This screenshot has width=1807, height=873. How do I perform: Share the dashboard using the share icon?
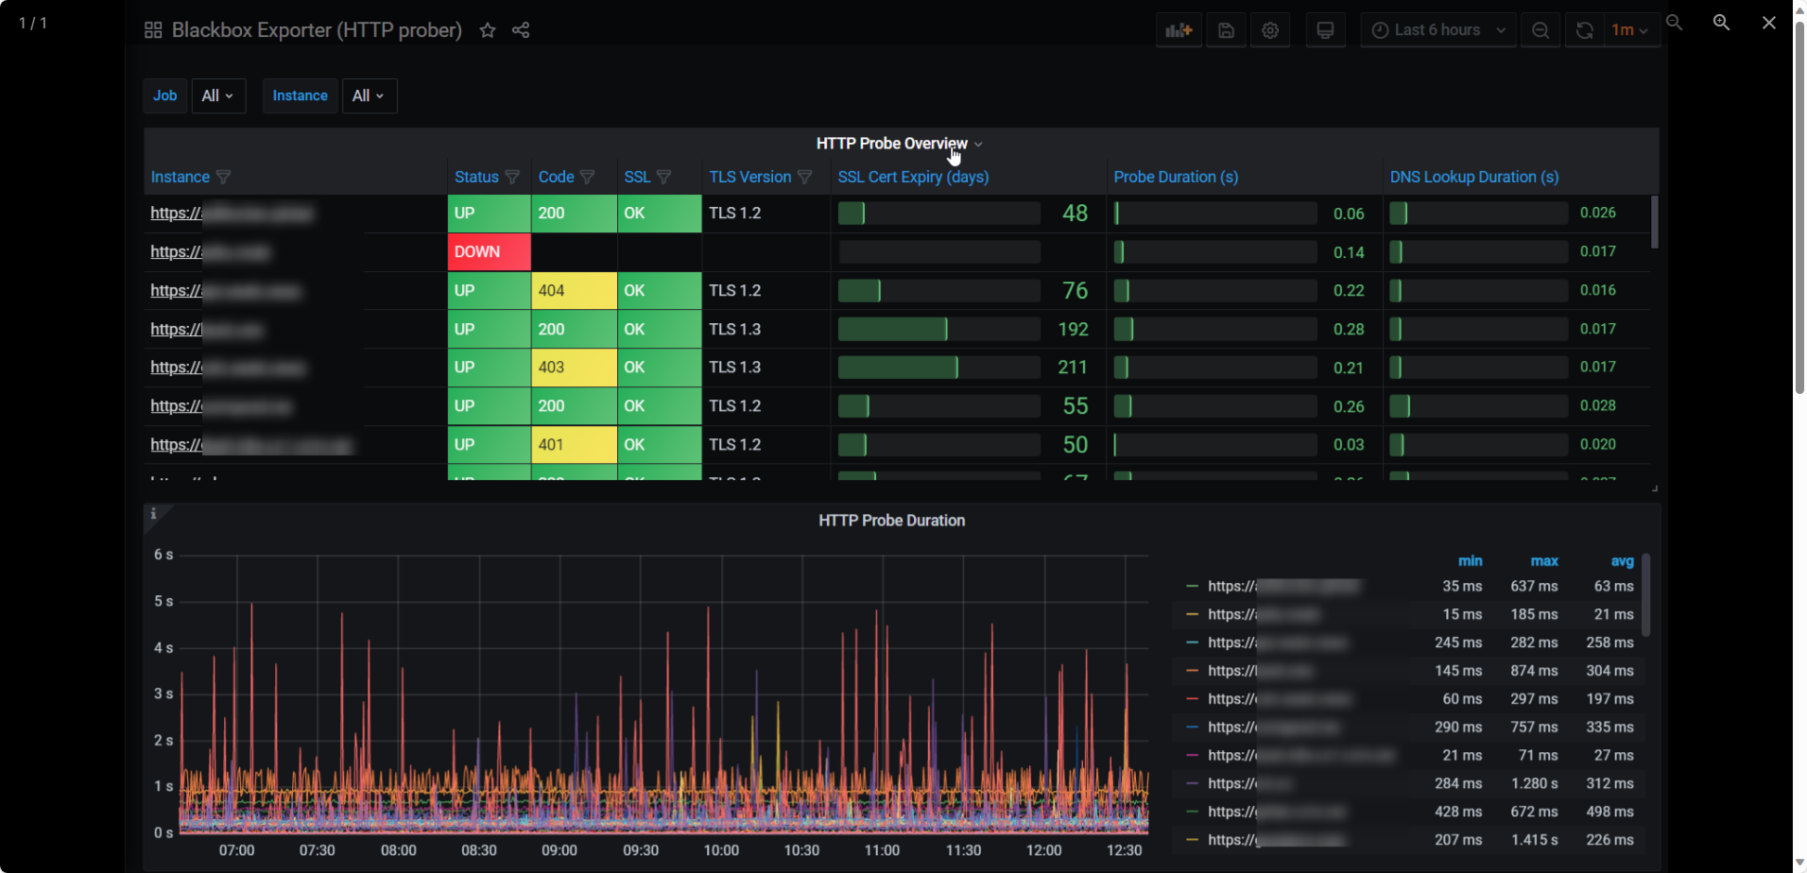[521, 30]
